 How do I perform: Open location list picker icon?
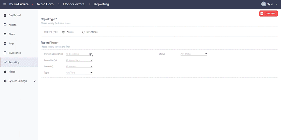point(90,54)
